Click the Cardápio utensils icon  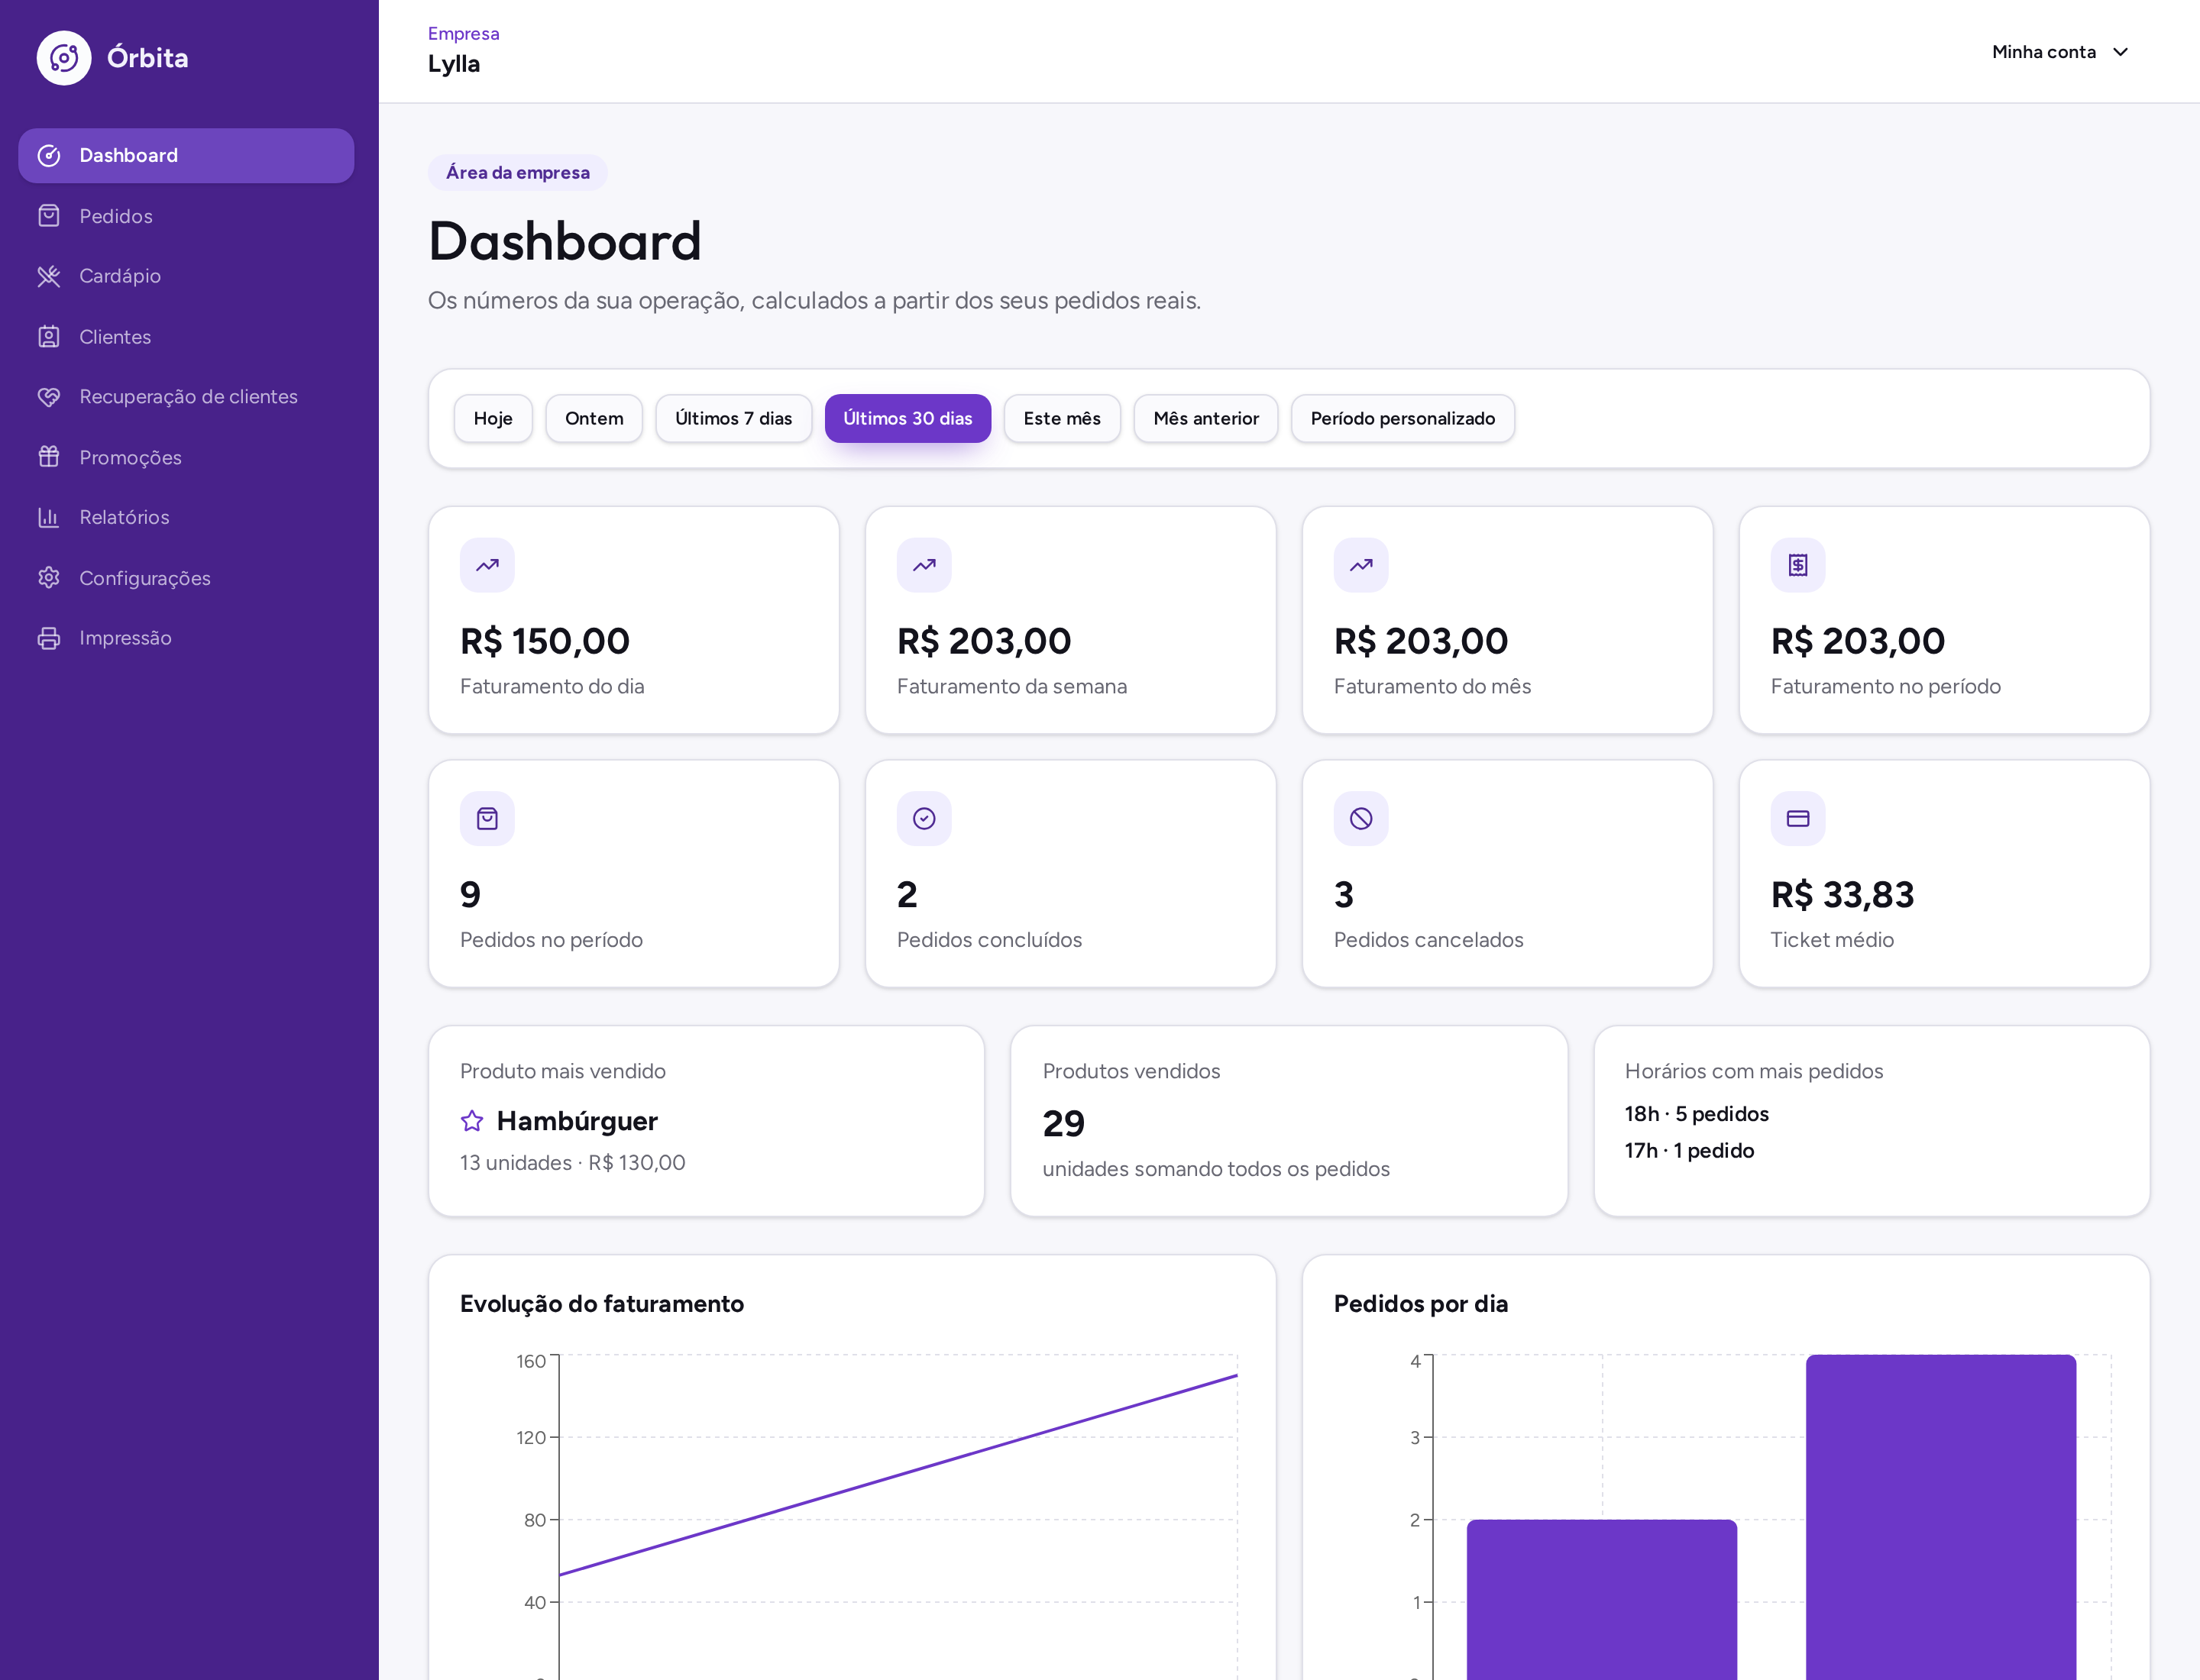point(49,276)
